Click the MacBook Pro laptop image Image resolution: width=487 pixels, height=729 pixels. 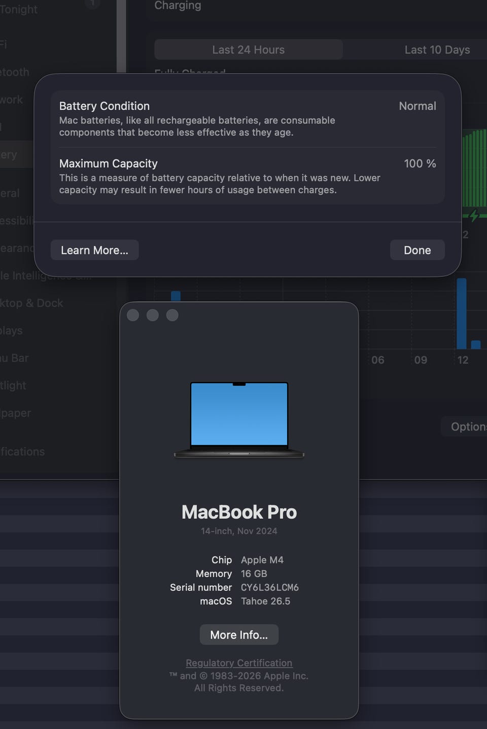(239, 420)
